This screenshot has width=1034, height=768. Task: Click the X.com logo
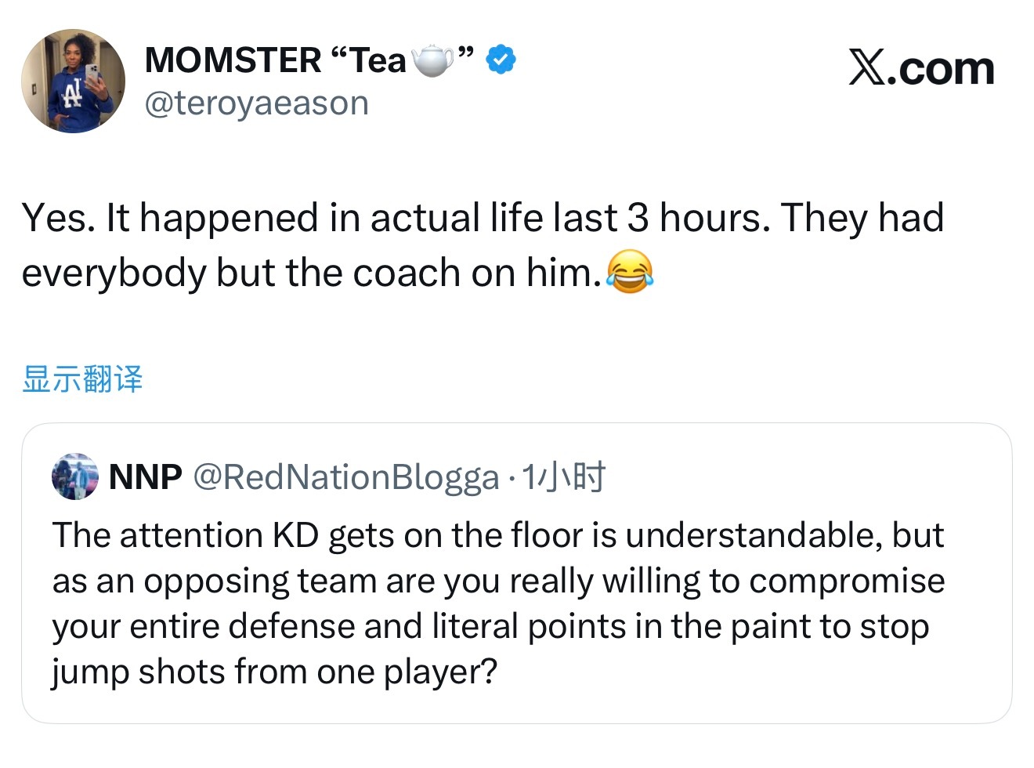tap(921, 69)
